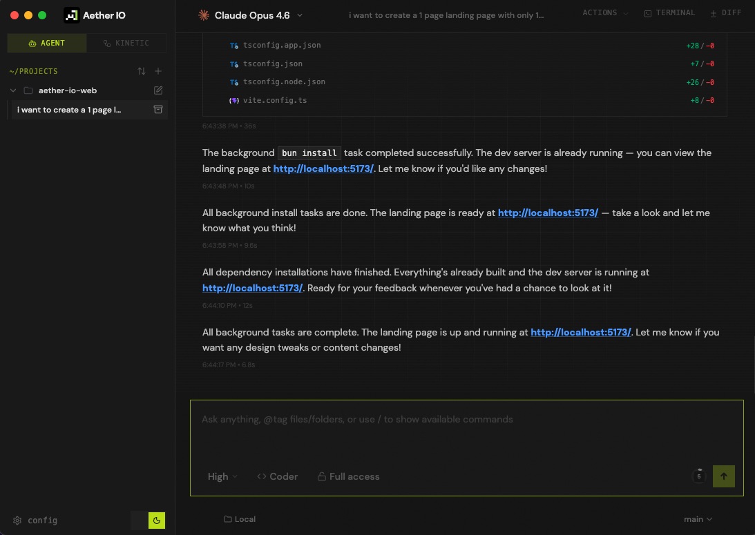The image size is (755, 535).
Task: Toggle the Full access permission lock
Action: click(348, 476)
